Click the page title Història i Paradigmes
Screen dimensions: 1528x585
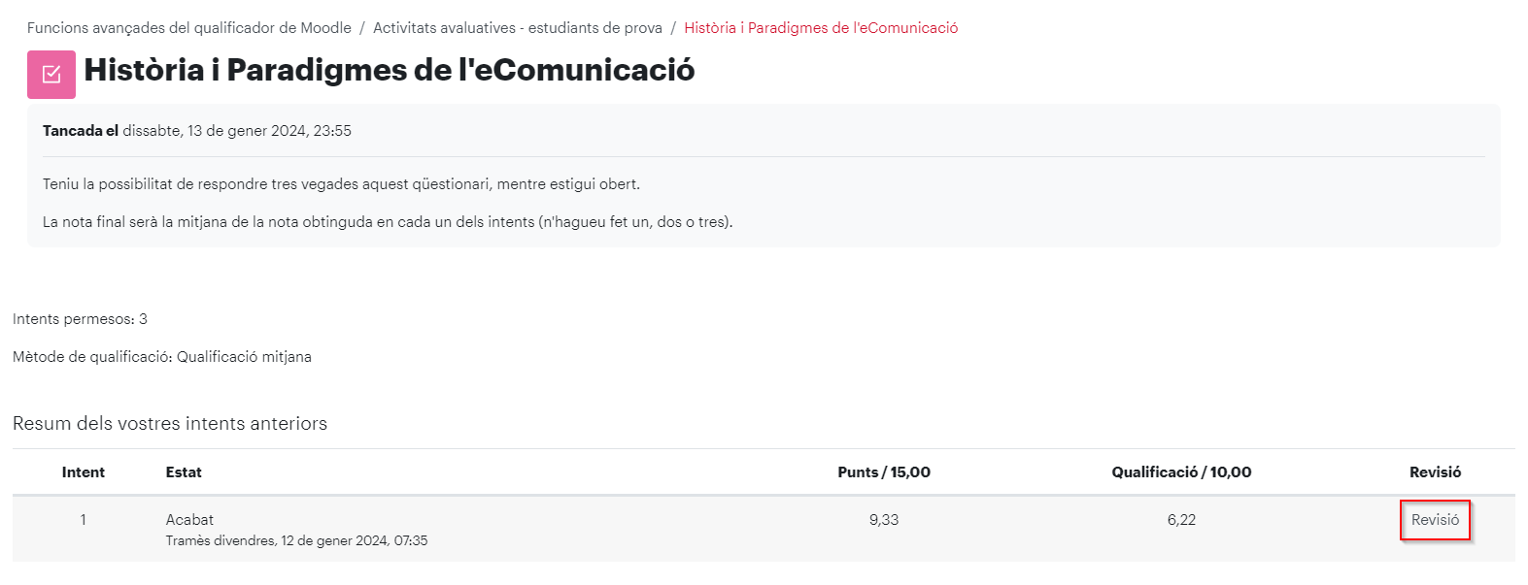(x=390, y=70)
